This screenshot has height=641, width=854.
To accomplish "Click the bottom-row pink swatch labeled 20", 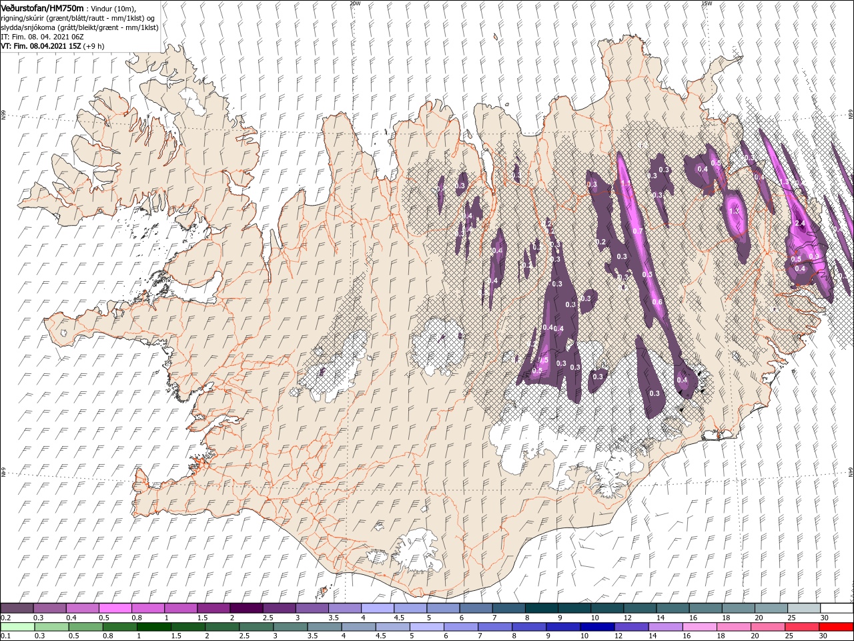I will (x=767, y=627).
